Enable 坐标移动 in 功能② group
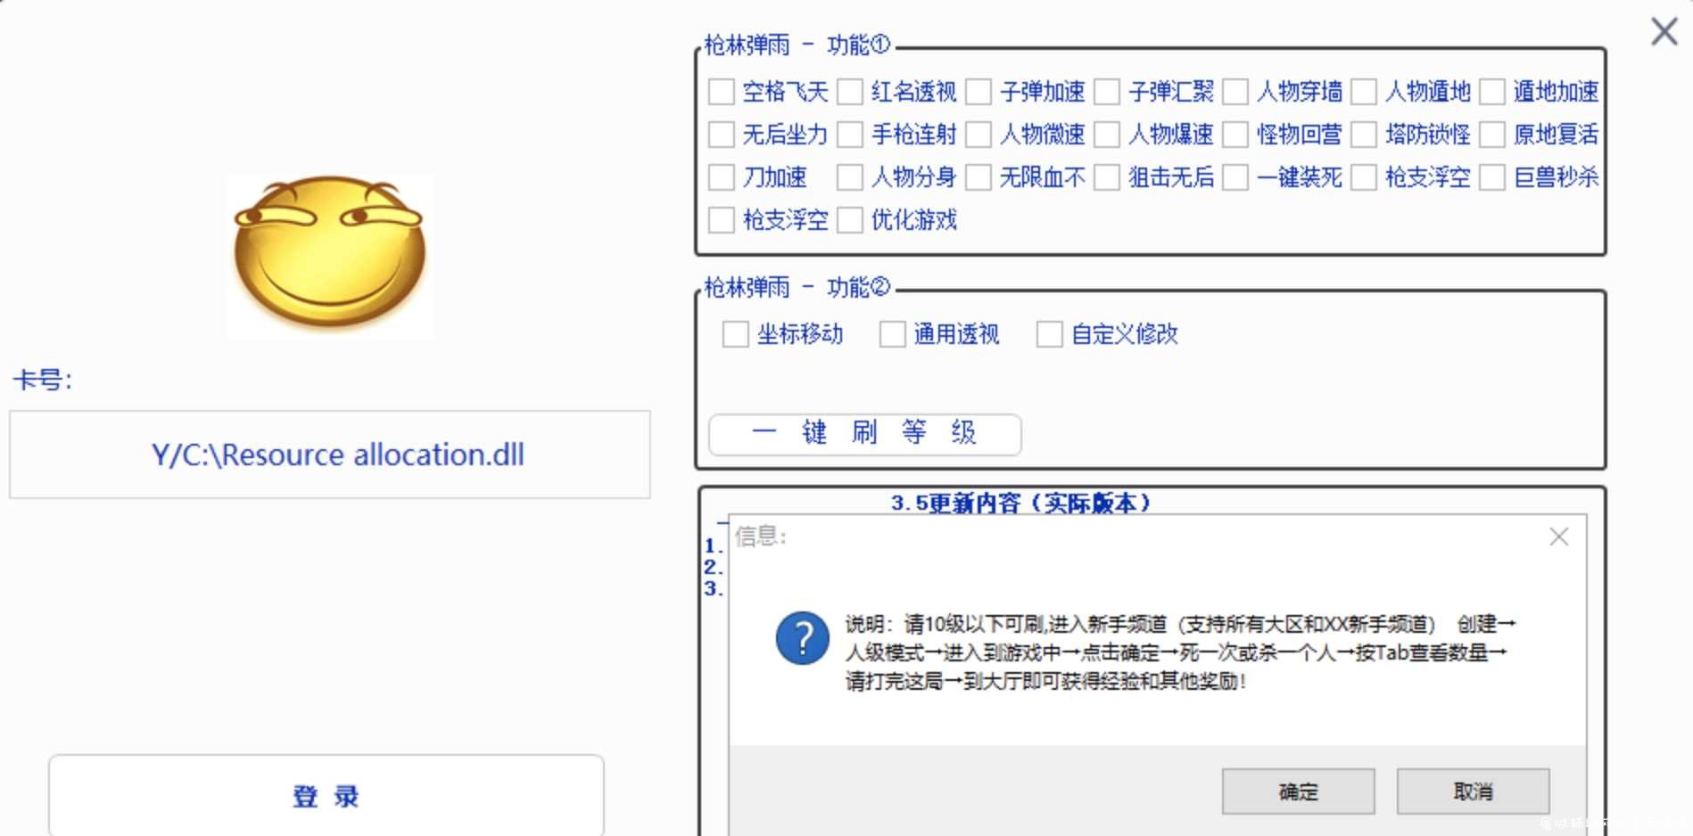1693x836 pixels. 735,334
